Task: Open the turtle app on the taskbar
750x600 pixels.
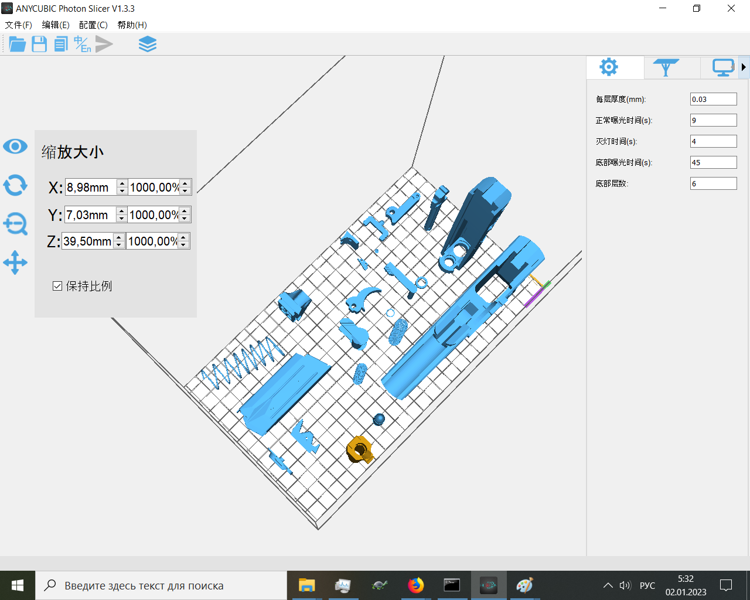Action: click(x=379, y=585)
